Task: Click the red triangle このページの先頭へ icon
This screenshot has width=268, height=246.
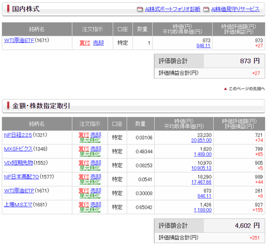Action: (226, 89)
